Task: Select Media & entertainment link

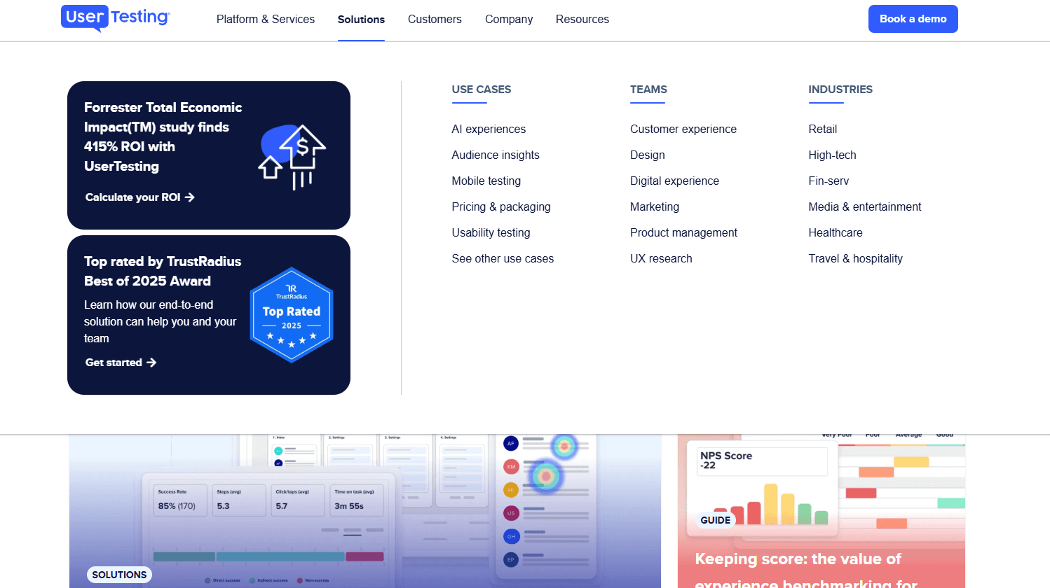Action: tap(865, 207)
